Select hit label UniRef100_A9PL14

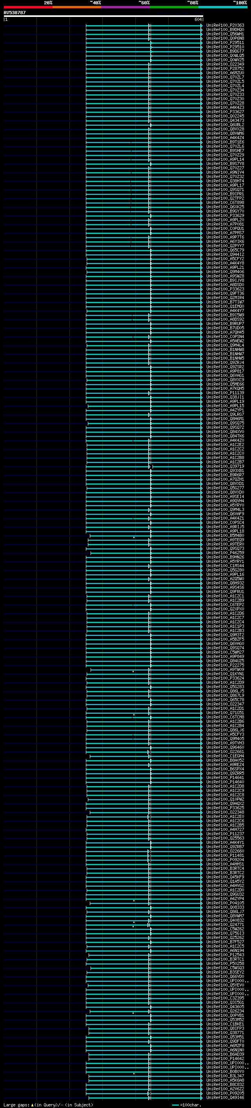[x=225, y=159]
